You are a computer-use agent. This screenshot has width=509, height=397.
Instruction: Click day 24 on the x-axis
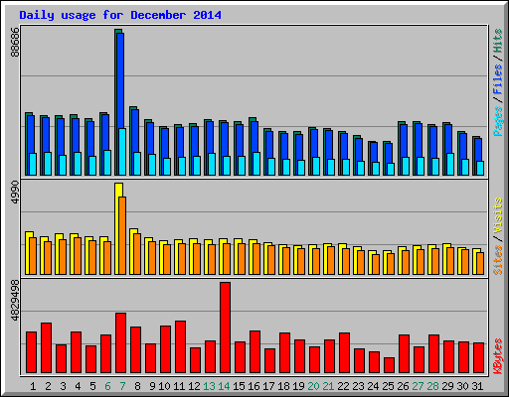(x=373, y=386)
